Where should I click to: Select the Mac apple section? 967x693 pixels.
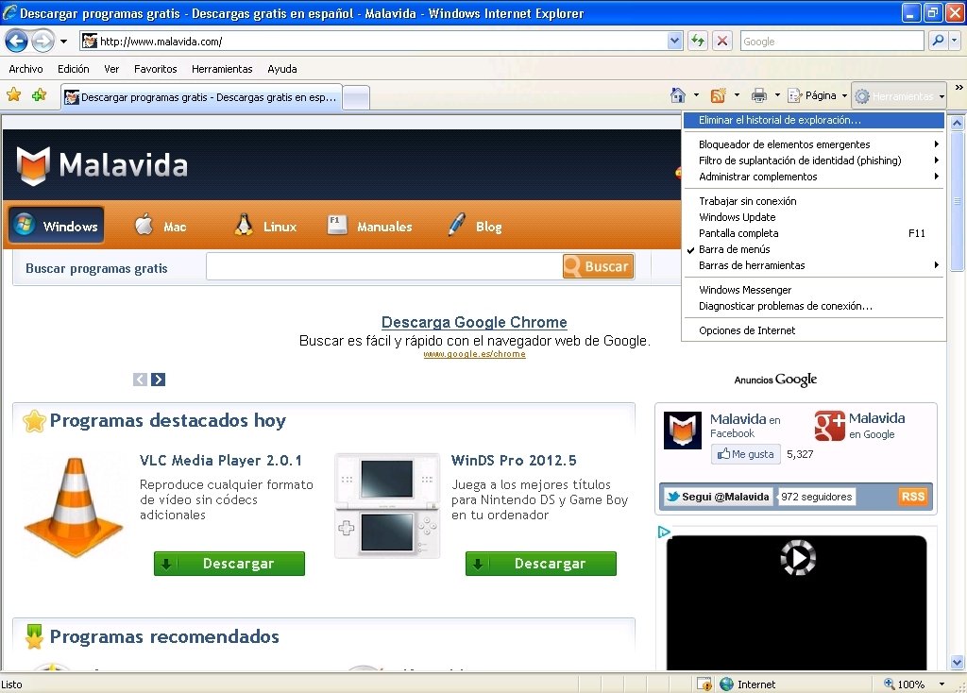pos(161,227)
